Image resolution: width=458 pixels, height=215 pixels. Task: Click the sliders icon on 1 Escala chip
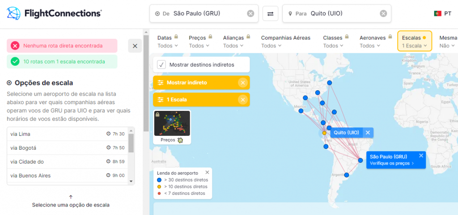[x=161, y=100]
